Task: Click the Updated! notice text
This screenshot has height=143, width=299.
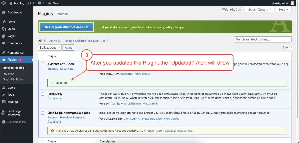Action: pos(62,83)
